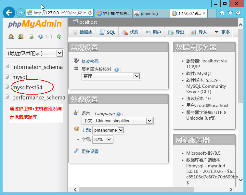This screenshot has width=246, height=195.
Task: Open the address bar history dropdown arrow
Action: [x=85, y=13]
